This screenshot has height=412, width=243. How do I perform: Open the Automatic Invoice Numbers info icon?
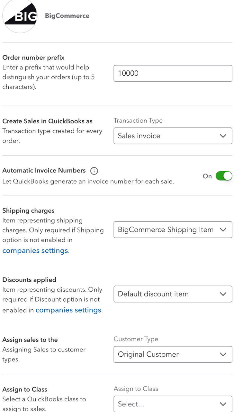[94, 171]
